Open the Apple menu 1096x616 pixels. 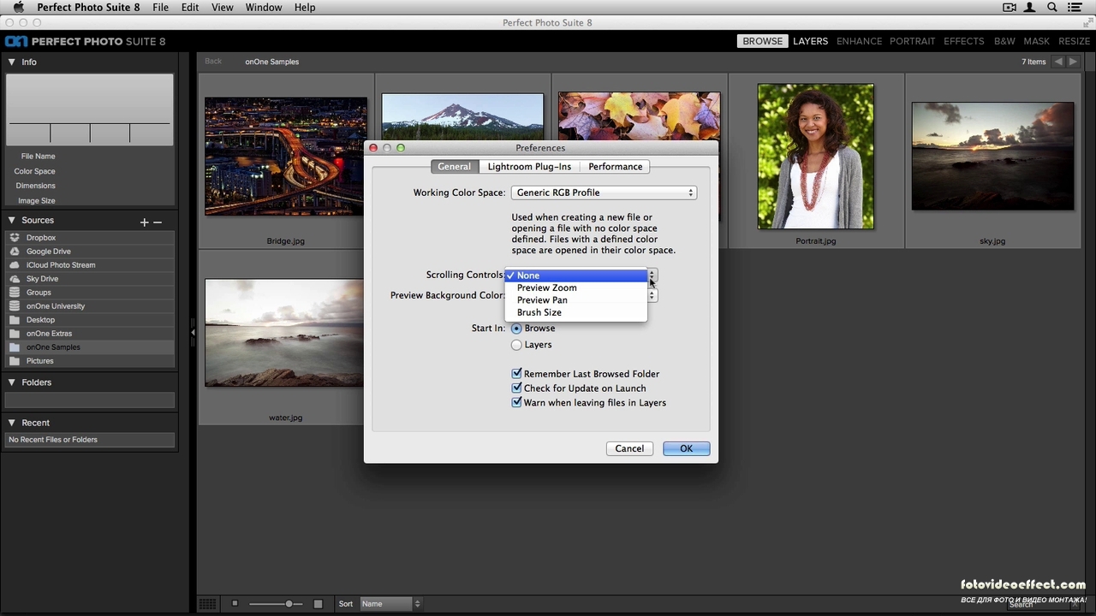18,8
